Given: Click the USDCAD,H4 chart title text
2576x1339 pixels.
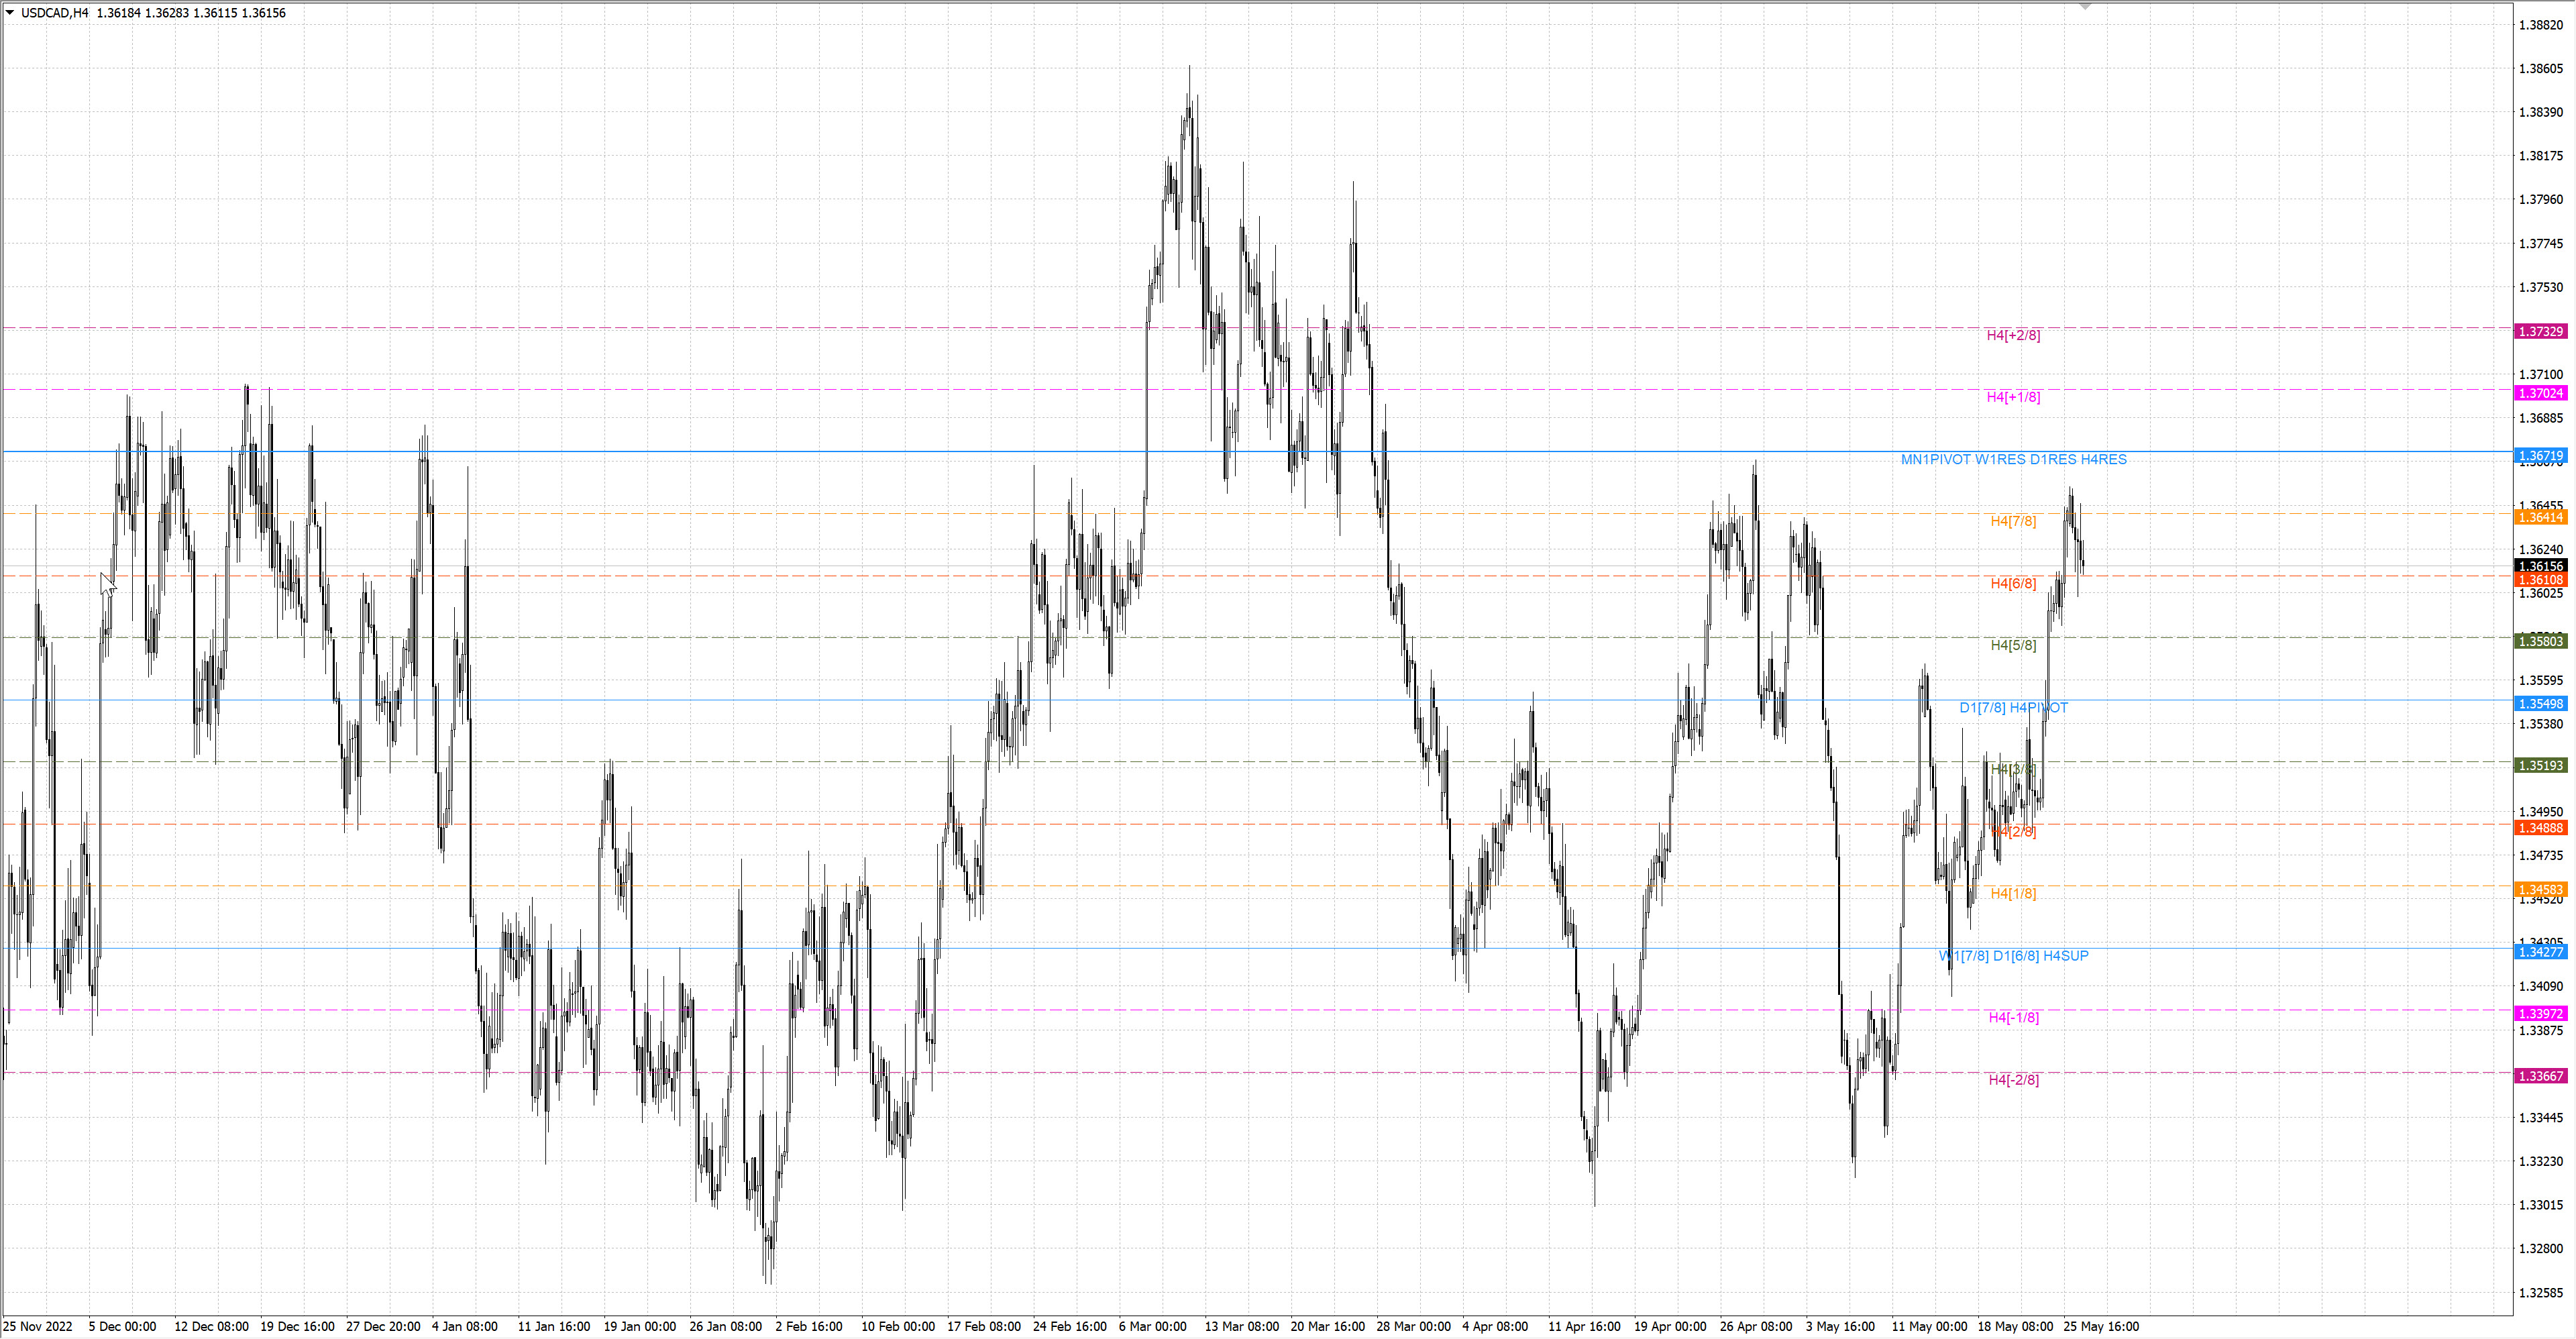Looking at the screenshot, I should tap(54, 13).
